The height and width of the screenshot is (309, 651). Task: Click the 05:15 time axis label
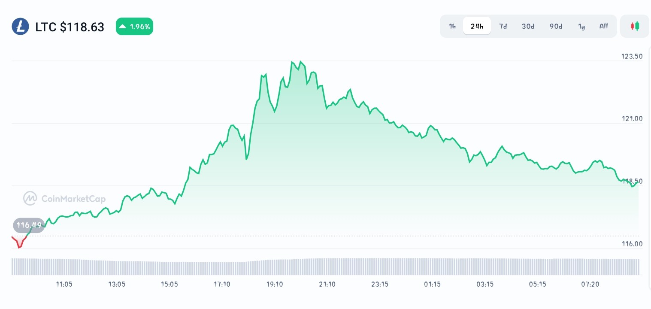537,284
